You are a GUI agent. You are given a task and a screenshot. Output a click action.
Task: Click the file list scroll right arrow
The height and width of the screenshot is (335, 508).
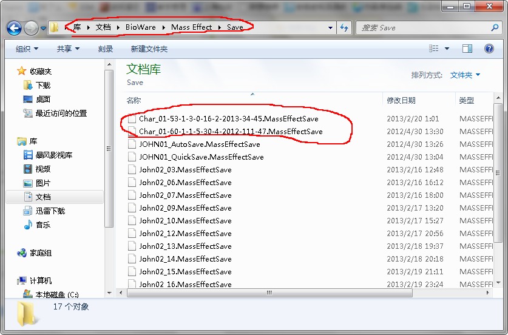488,293
